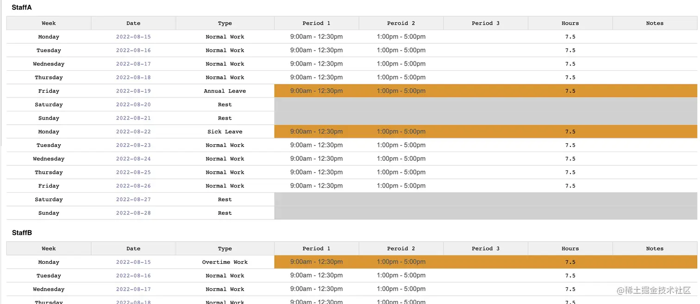Open the 2022-08-22 date link

coord(133,132)
